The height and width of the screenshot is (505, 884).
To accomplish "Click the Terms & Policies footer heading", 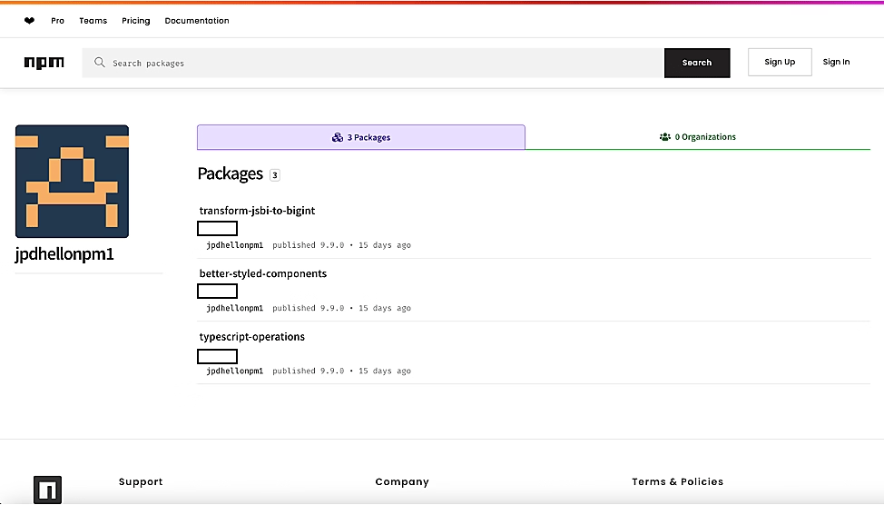I will [677, 481].
